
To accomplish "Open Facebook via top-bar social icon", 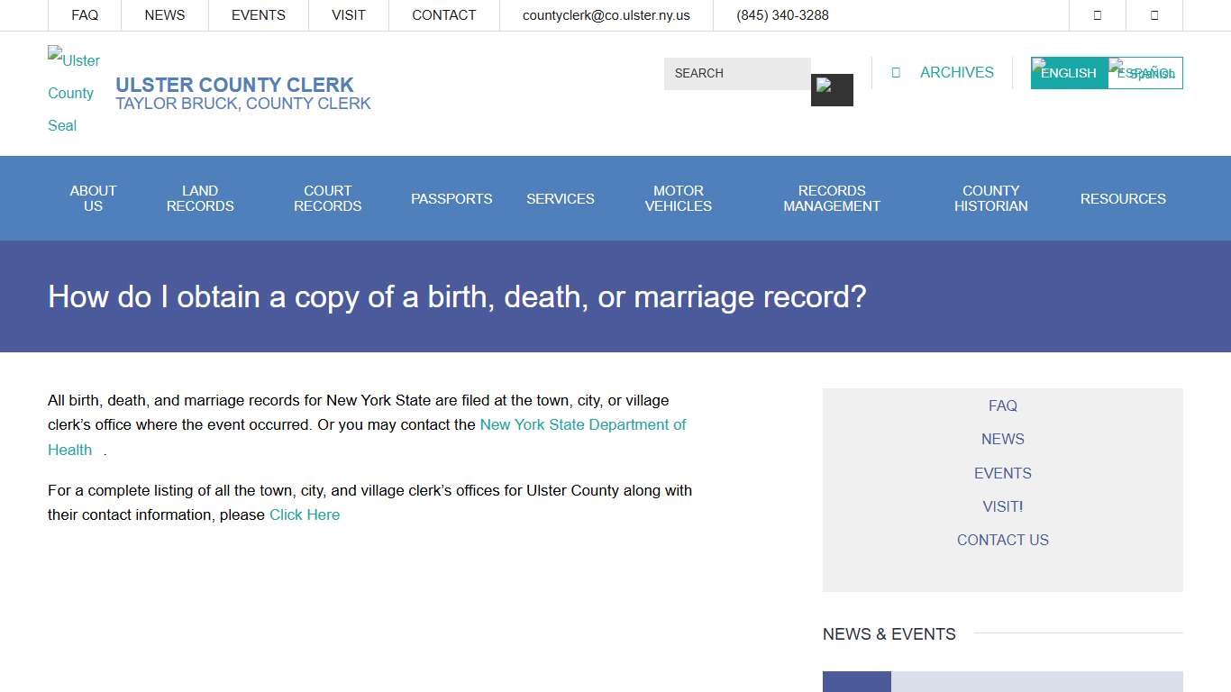I will click(1098, 14).
